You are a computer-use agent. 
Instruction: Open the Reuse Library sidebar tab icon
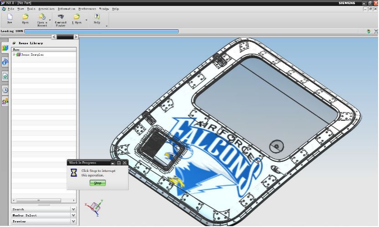coord(5,47)
